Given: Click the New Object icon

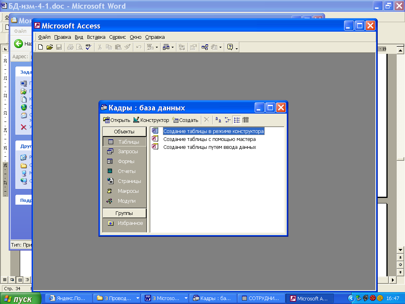Looking at the screenshot, I should [x=214, y=47].
